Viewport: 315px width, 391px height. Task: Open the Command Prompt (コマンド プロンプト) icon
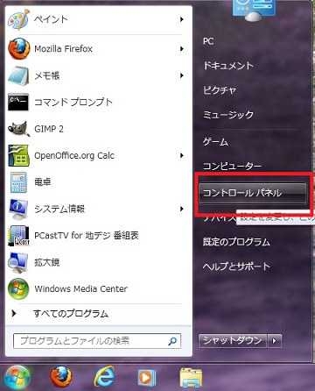[x=18, y=103]
